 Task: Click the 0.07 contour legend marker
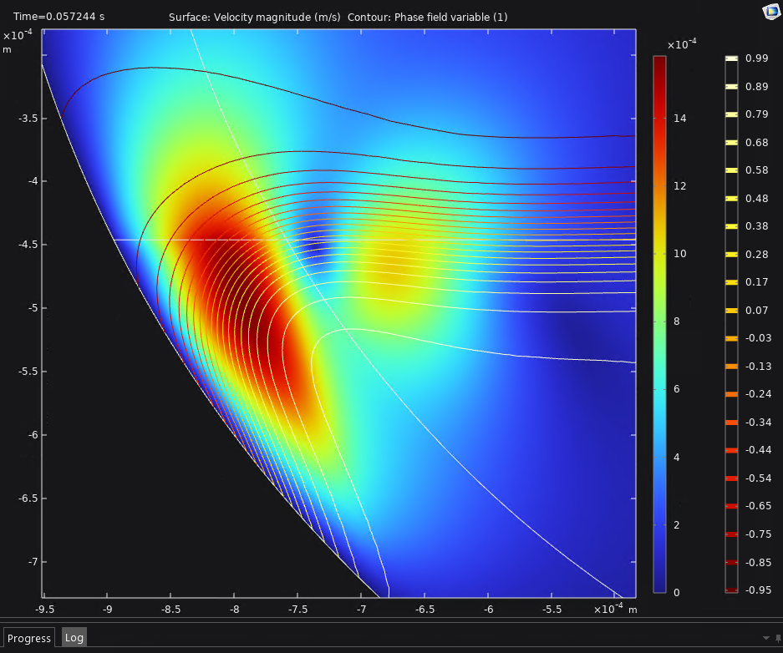coord(732,311)
